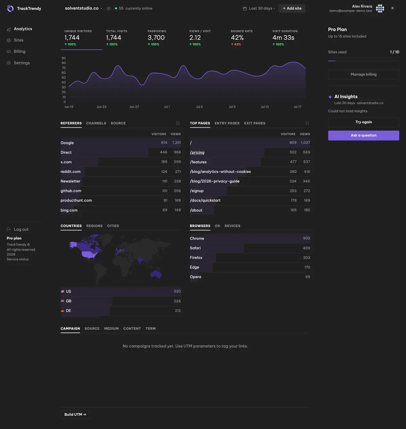Select the Unique Visitors metric
This screenshot has height=429, width=406.
click(x=81, y=38)
